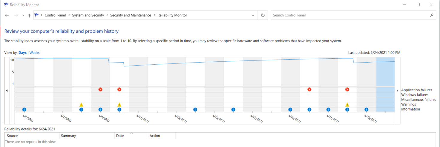Click the information icon above 6/5/2021

[x=24, y=110]
